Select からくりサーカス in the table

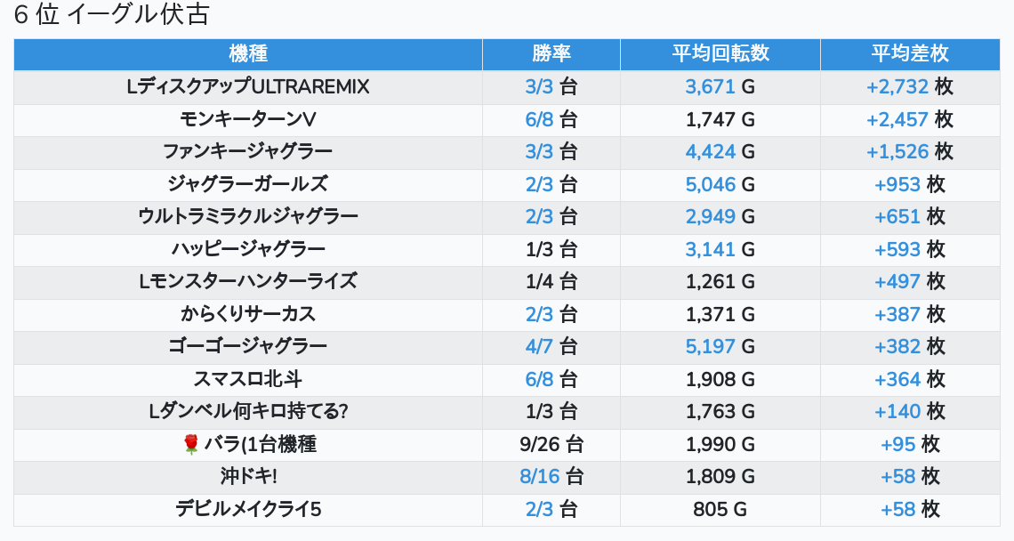coord(248,314)
